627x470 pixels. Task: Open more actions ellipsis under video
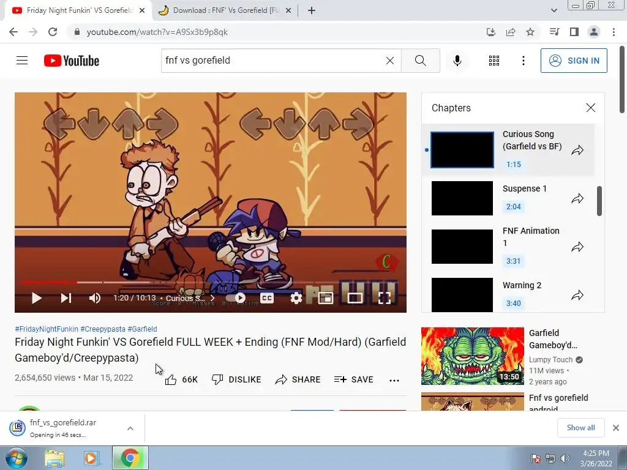[x=394, y=380]
